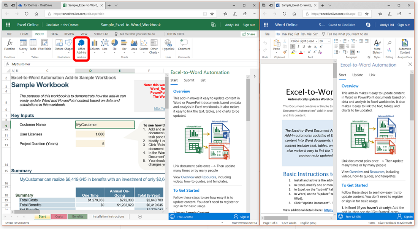Image resolution: width=418 pixels, height=229 pixels.
Task: Expand More Styles in Word
Action: coord(377,46)
